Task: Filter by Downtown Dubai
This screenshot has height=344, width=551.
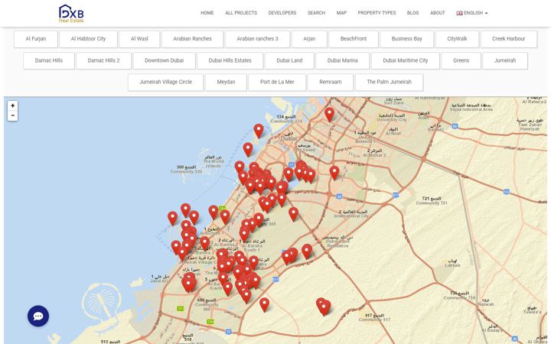Action: coord(164,60)
